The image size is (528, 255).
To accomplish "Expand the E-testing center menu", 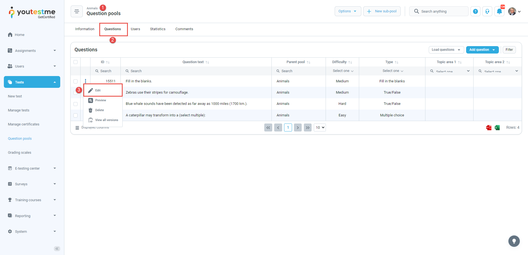I will (32, 168).
